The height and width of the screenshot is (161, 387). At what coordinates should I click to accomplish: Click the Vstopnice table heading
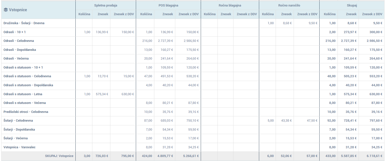click(x=18, y=10)
